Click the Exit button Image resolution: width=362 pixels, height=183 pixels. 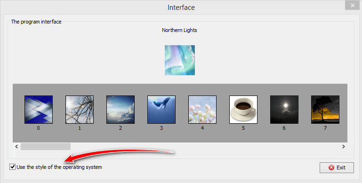(337, 167)
